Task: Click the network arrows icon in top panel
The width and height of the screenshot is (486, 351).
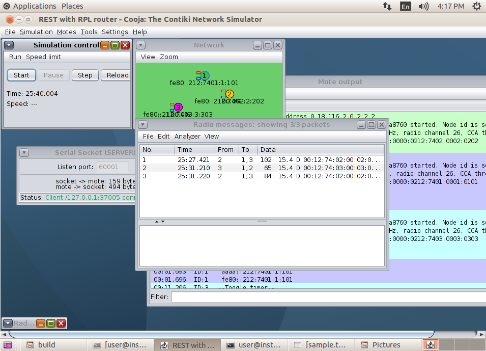Action: pyautogui.click(x=387, y=6)
